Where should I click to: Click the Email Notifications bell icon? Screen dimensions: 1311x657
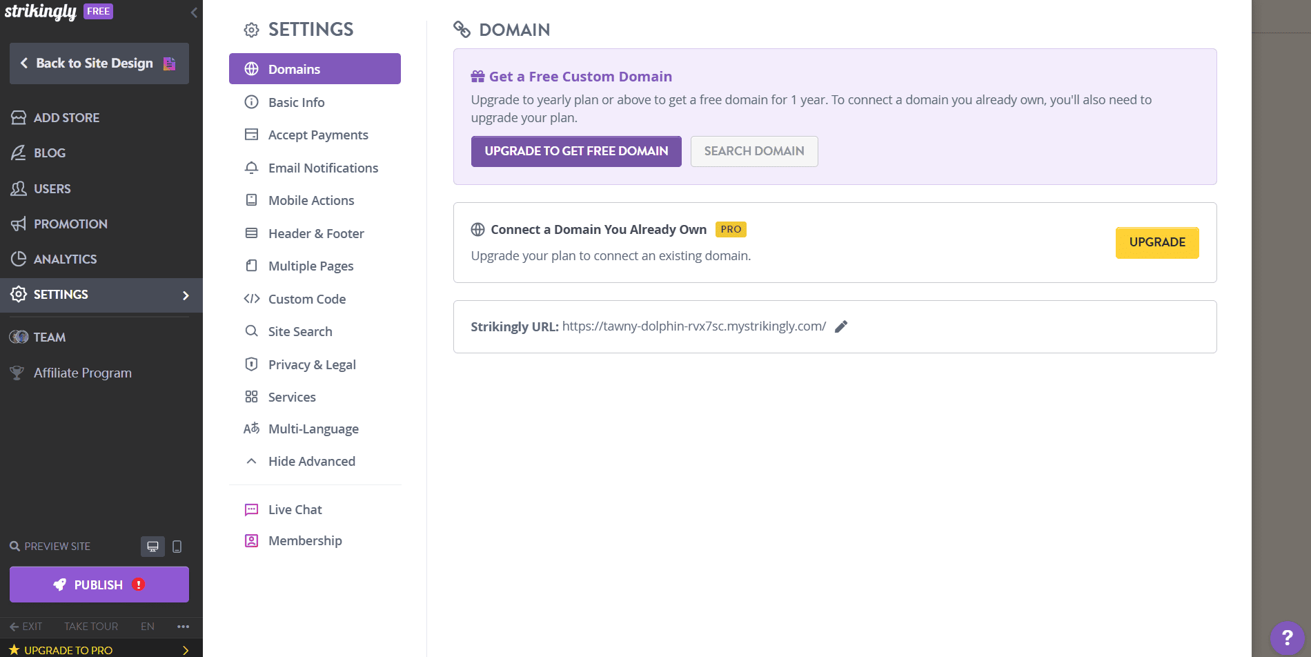[252, 168]
